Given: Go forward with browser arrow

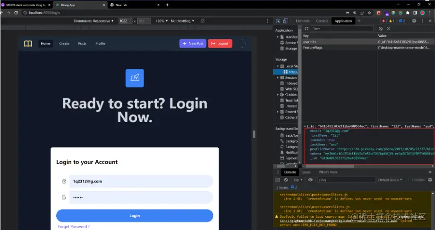Looking at the screenshot, I should [x=9, y=13].
